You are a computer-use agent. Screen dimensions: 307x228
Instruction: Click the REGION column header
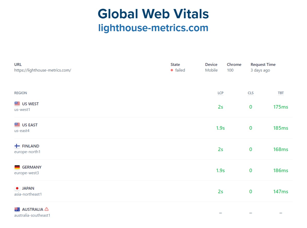(x=21, y=93)
